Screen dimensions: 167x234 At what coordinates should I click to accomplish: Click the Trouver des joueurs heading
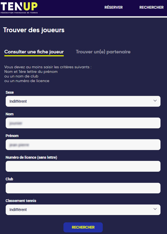tap(34, 30)
